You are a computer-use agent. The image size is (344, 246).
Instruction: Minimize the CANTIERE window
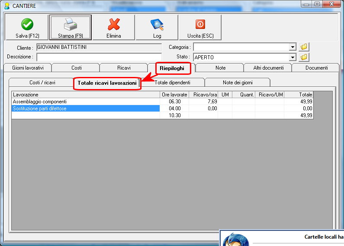306,4
